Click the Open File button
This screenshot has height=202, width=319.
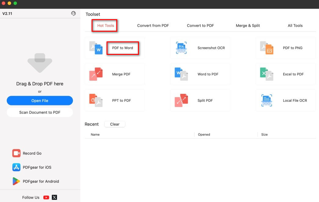40,101
